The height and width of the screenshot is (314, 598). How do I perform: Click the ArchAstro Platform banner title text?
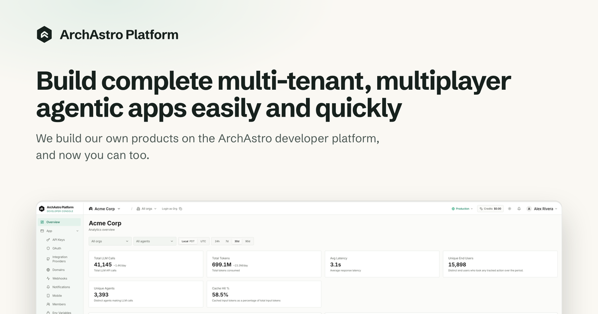(119, 34)
